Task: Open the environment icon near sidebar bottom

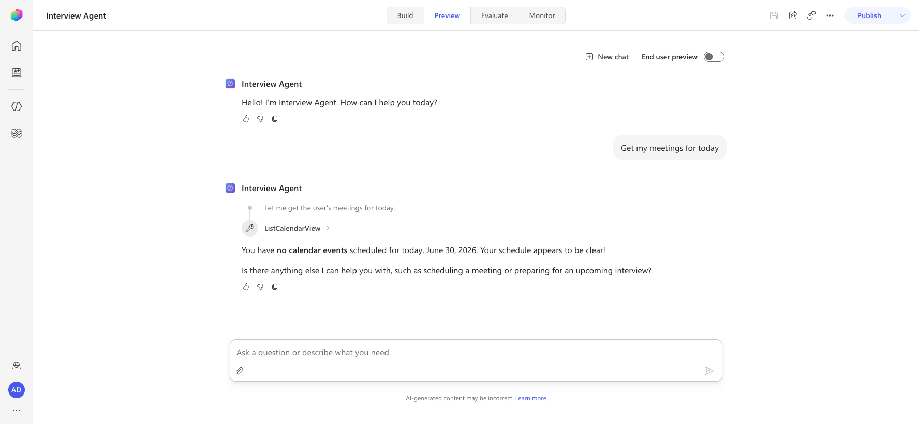Action: [x=17, y=366]
